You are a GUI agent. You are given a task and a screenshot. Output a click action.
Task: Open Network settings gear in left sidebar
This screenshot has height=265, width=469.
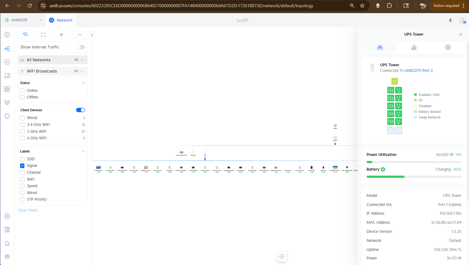point(7,216)
